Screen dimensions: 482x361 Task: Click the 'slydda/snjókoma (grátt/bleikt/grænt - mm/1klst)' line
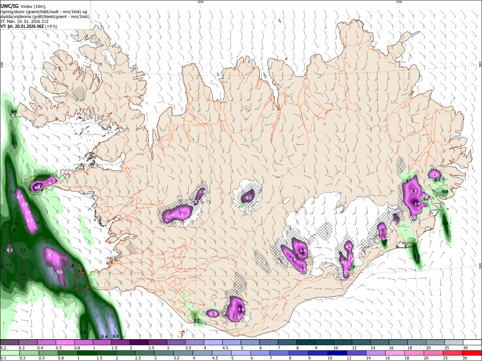pos(45,17)
